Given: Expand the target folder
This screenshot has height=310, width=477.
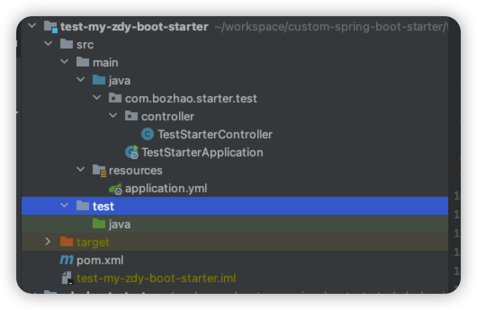Looking at the screenshot, I should coord(48,242).
